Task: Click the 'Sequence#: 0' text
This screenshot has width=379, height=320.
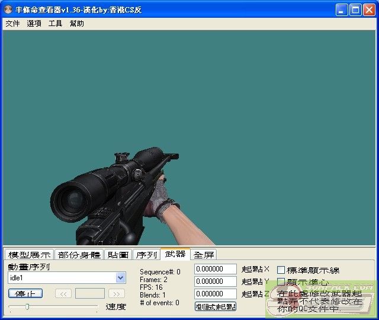Action: point(160,272)
